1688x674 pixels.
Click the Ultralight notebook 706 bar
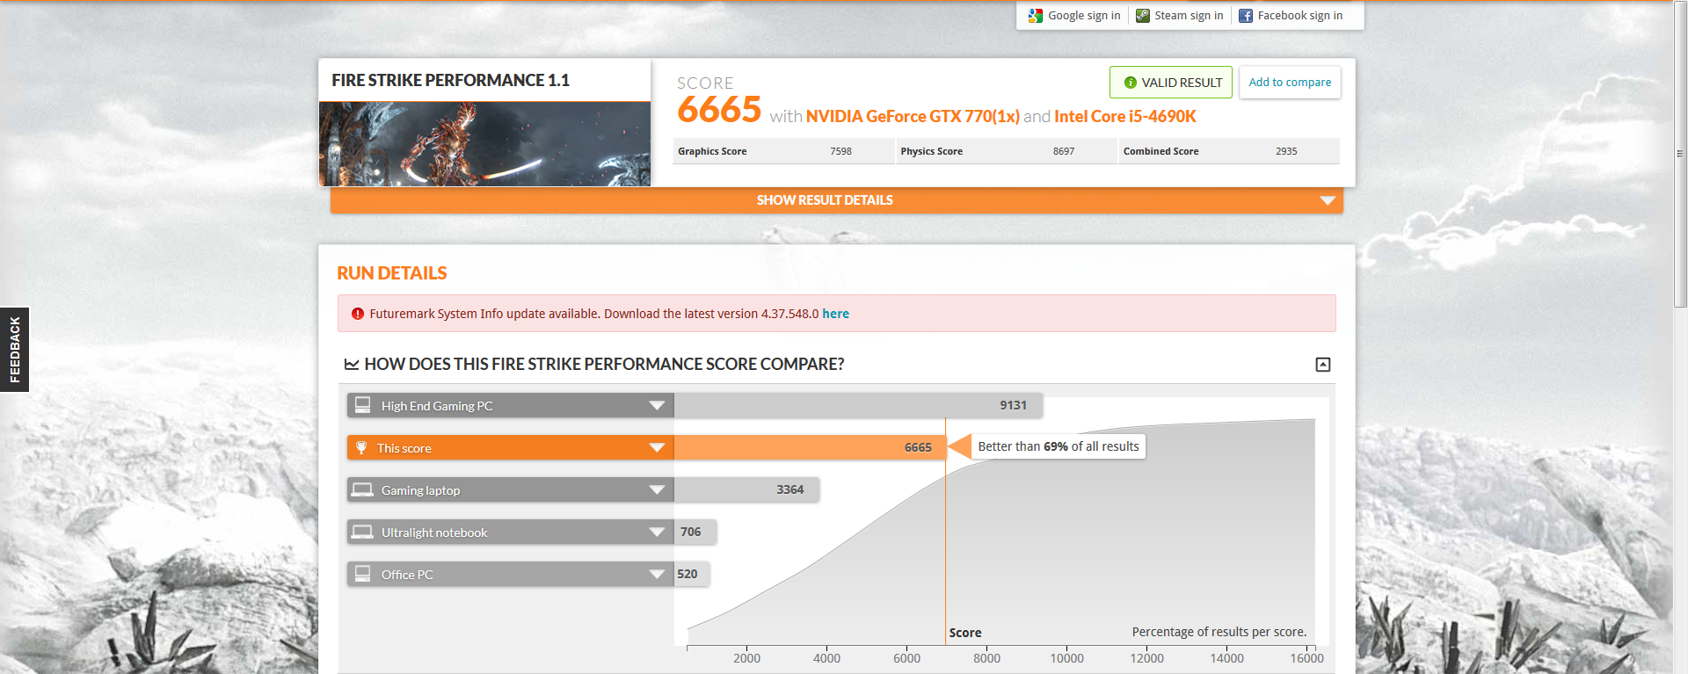pyautogui.click(x=695, y=532)
